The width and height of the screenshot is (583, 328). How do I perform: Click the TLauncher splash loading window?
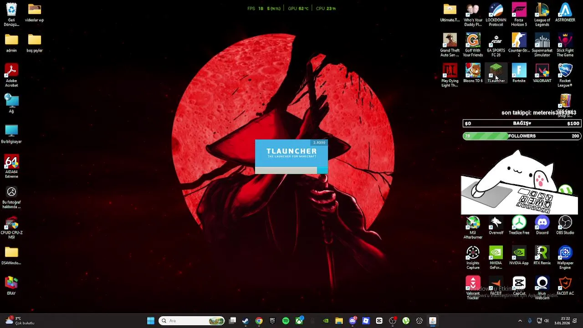coord(291,157)
